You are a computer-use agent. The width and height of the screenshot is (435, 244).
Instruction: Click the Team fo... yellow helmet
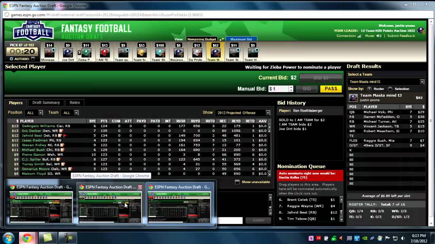coord(142,53)
